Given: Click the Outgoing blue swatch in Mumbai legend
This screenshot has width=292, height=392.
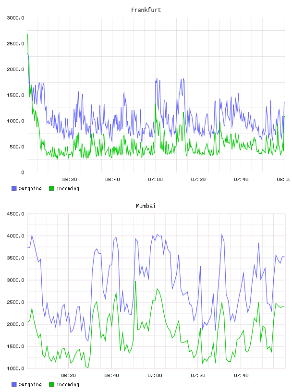Looking at the screenshot, I should [x=14, y=384].
